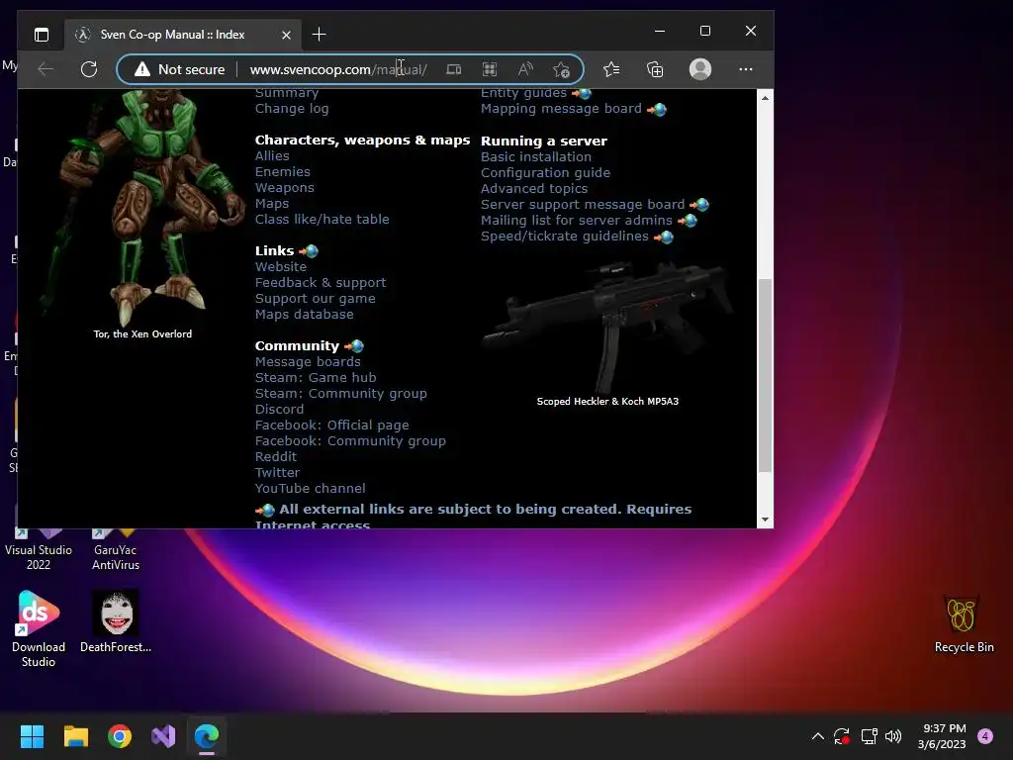Refresh the current page
1013x760 pixels.
[89, 69]
